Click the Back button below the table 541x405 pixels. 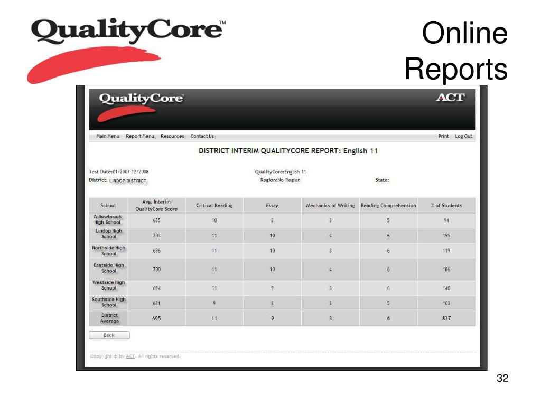(x=109, y=335)
